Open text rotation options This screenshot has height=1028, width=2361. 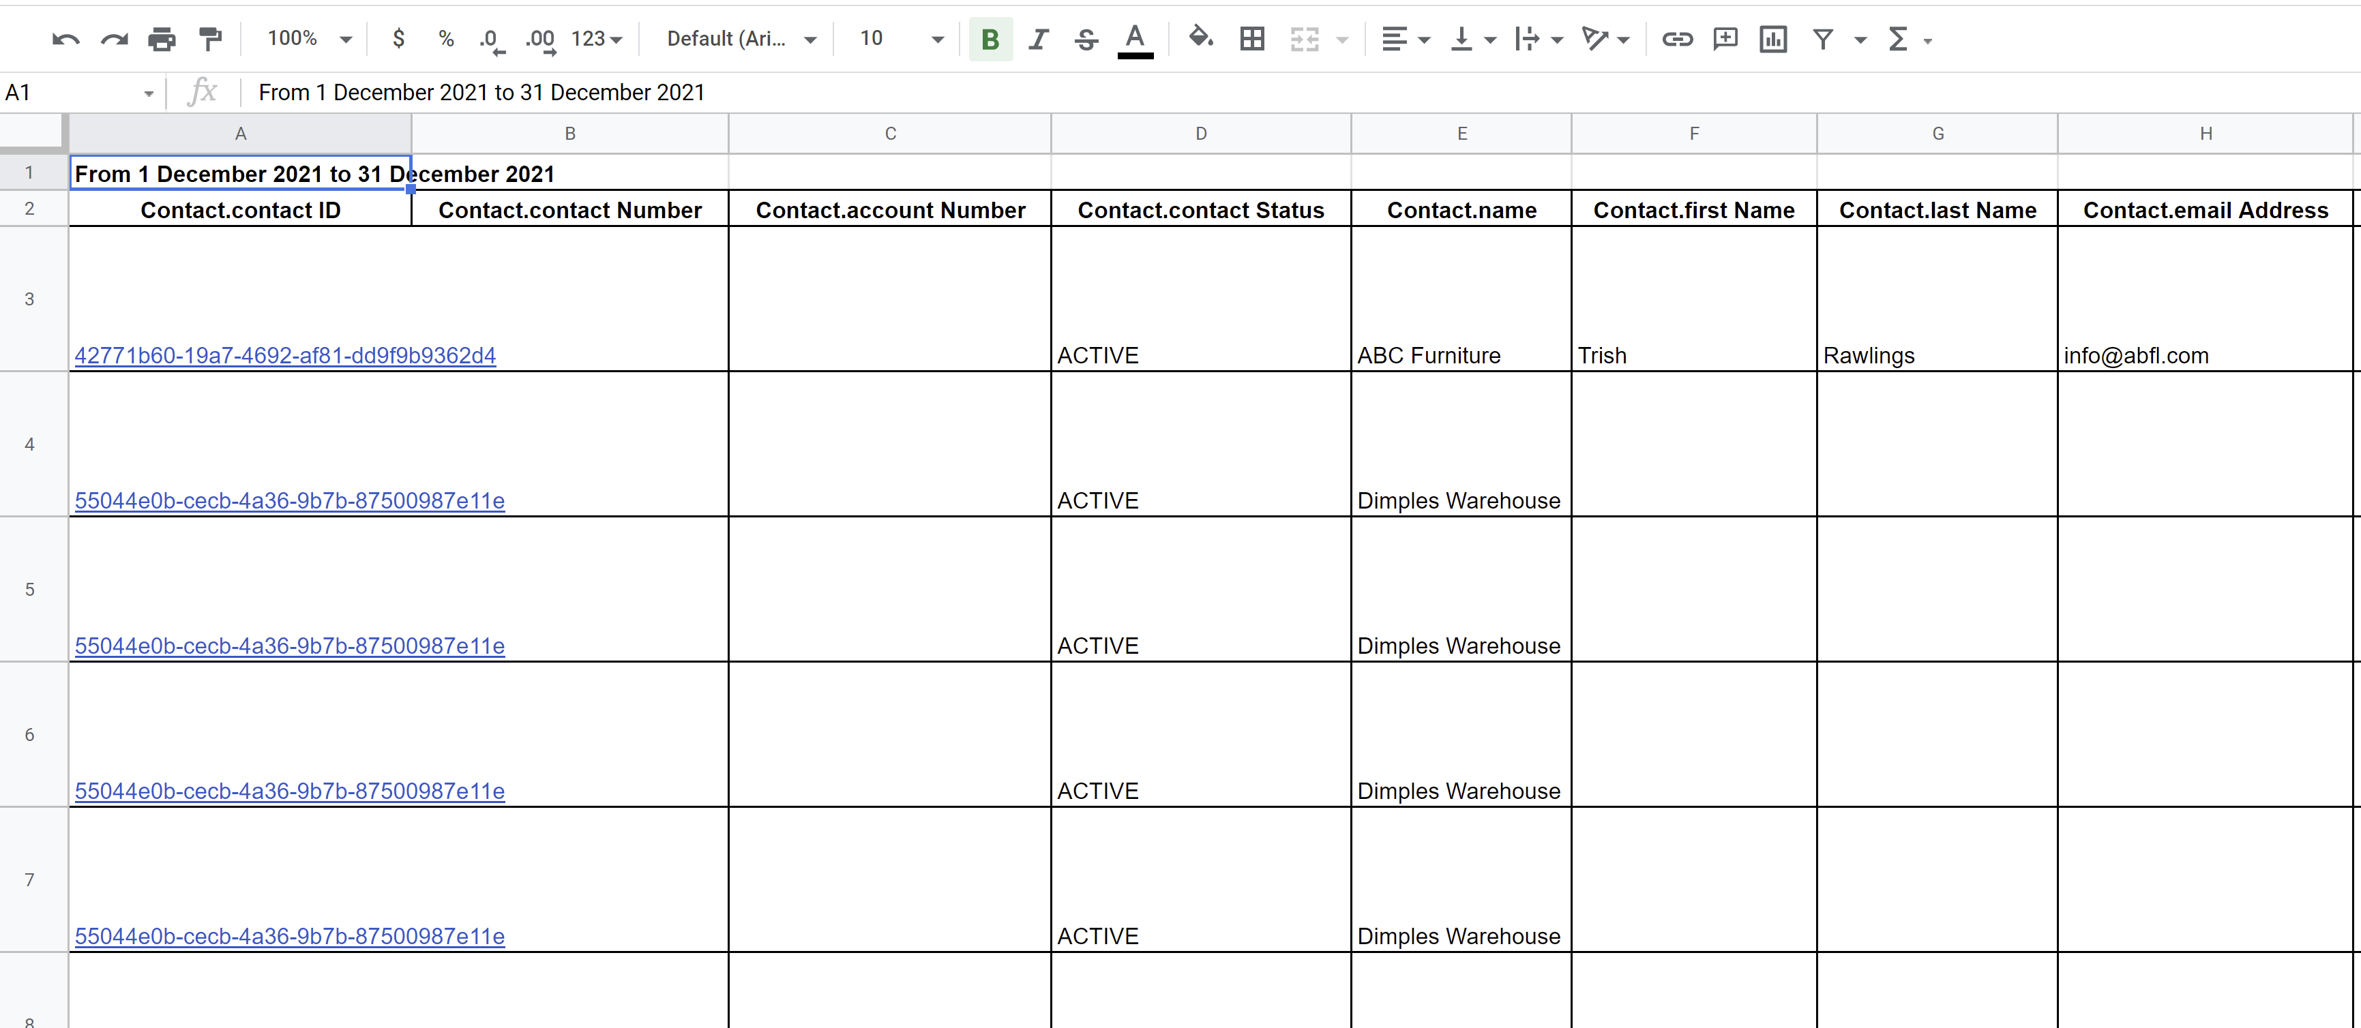[1605, 40]
